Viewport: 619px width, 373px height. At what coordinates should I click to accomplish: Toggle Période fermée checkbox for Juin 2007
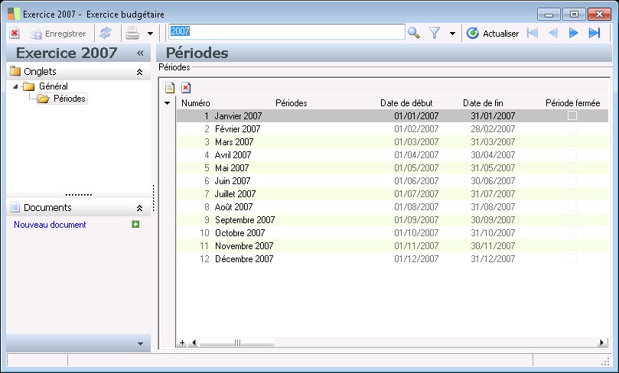pos(572,180)
